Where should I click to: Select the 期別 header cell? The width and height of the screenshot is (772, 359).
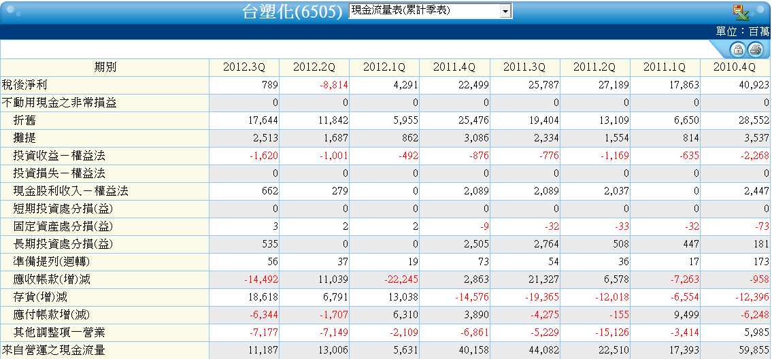[105, 67]
